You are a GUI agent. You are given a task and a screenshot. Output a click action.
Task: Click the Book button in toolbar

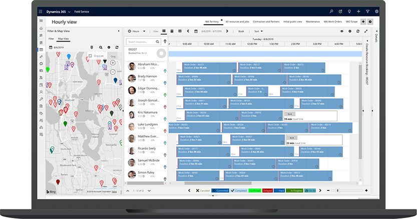[241, 31]
